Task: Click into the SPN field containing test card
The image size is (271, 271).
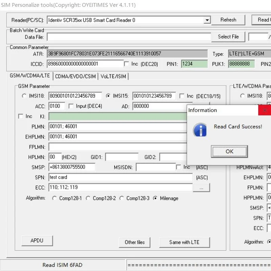Action: pos(120,177)
